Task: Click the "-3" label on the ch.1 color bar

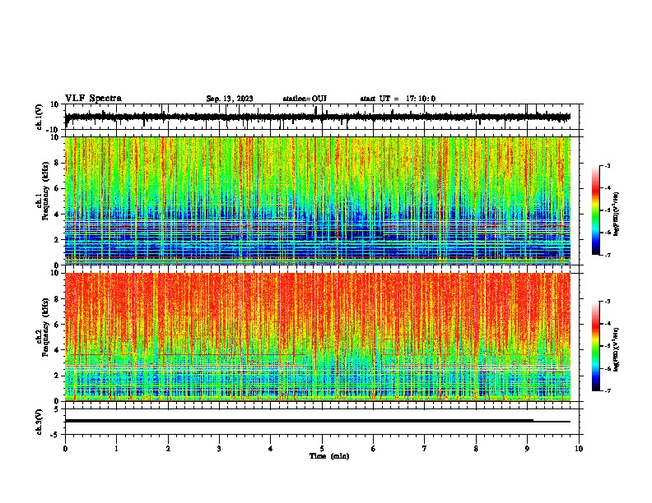Action: (x=608, y=165)
